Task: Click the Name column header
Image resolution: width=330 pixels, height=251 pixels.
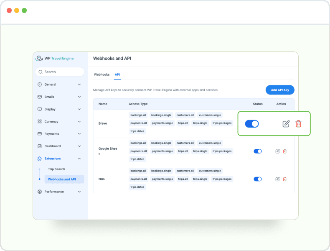Action: point(103,104)
